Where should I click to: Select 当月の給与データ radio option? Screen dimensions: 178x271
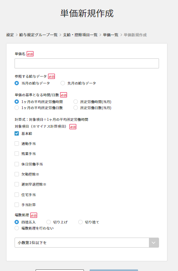click(17, 83)
